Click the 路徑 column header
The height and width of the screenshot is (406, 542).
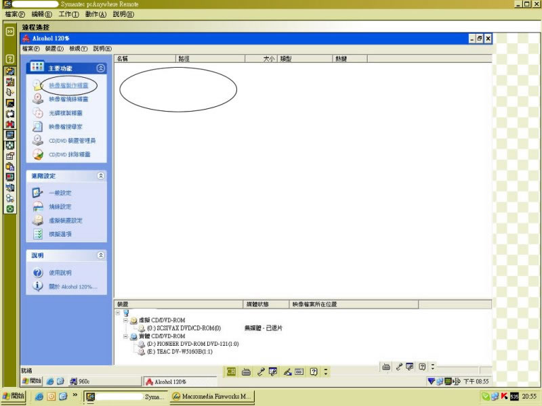tap(210, 59)
